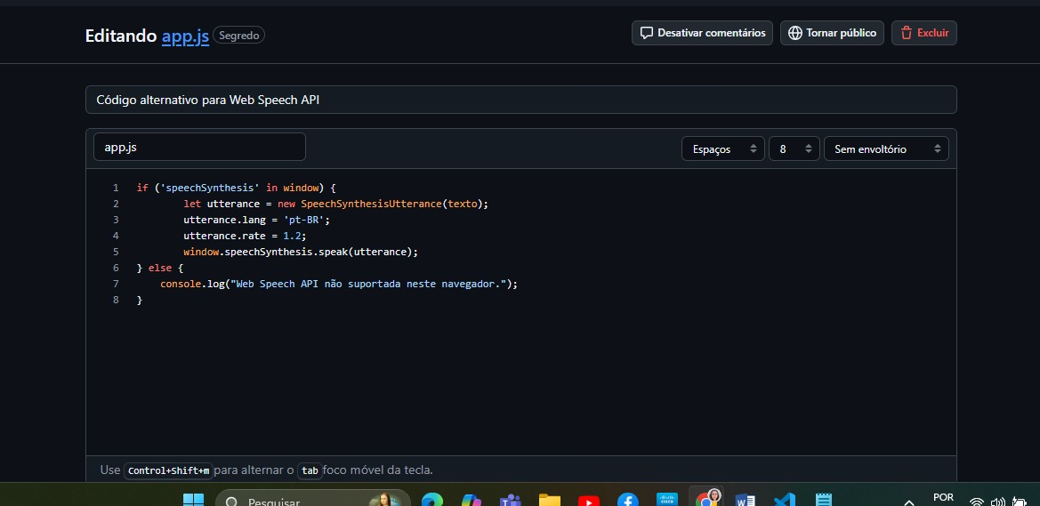Screen dimensions: 1040x506
Task: Open the indent size dropdown showing 8
Action: click(x=794, y=149)
